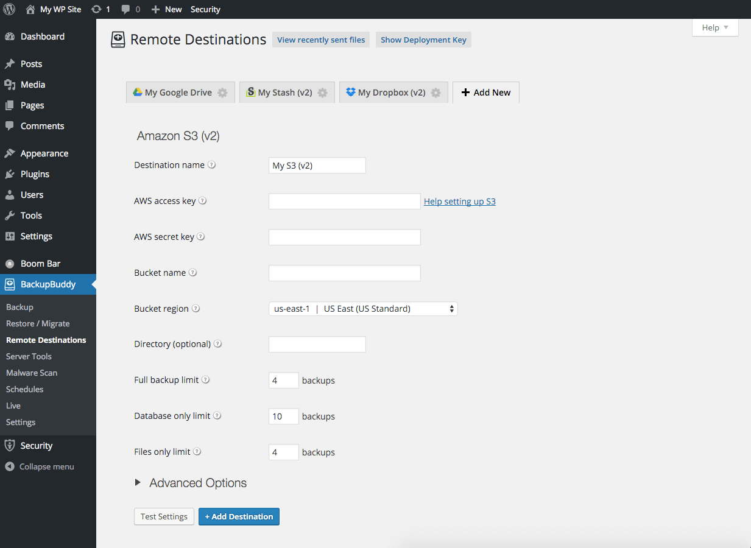Open the Bucket region dropdown

click(363, 309)
